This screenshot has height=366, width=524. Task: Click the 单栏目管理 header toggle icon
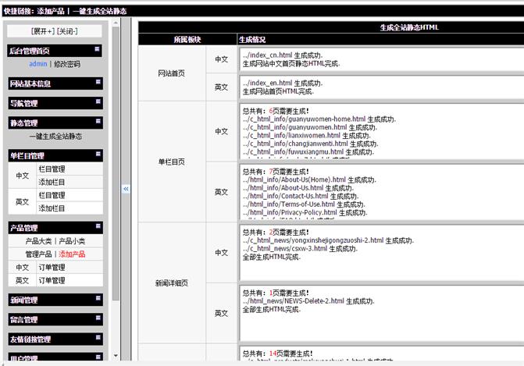click(x=98, y=155)
